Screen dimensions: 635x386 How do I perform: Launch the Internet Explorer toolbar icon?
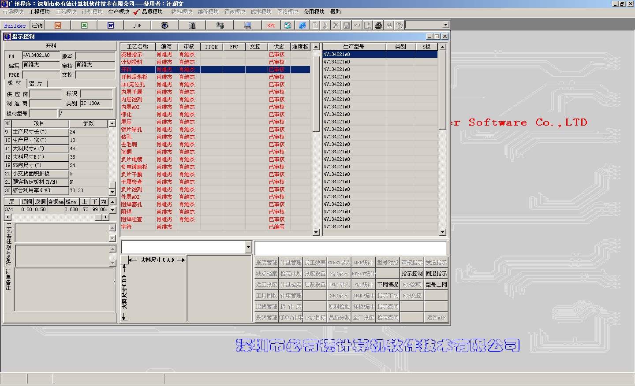[303, 26]
